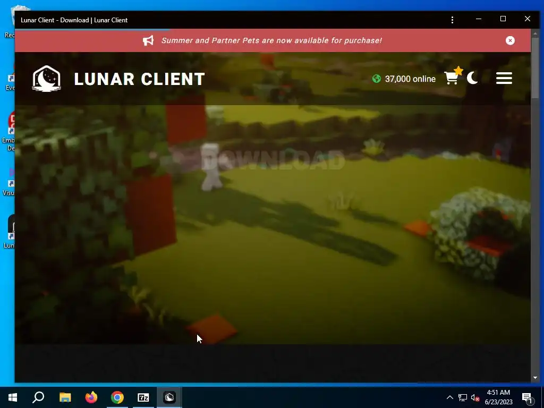Screen dimensions: 544x408
Task: Click the LUNAR CLIENT title text
Action: coord(140,79)
